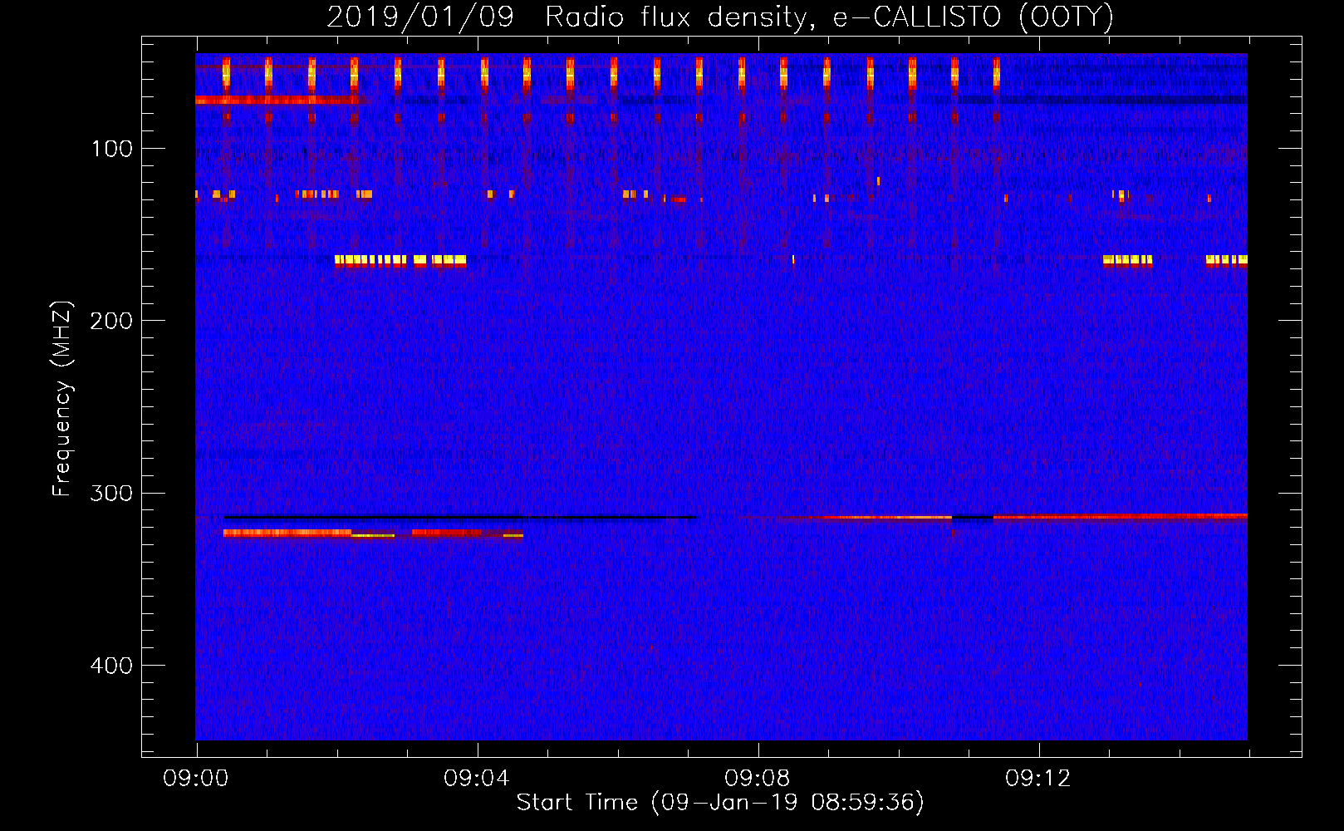1344x831 pixels.
Task: Select the 'Frequency (MHZ)' axis label
Action: coord(62,399)
